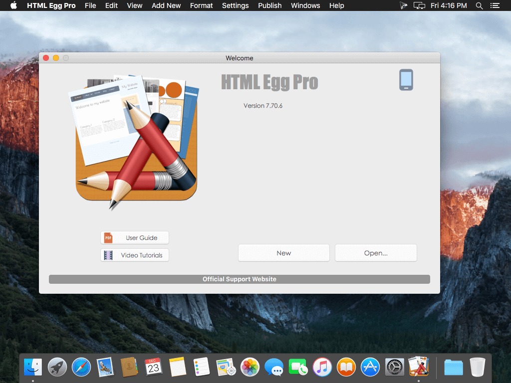Click the Spotlight search magnifier icon
511x383 pixels.
coord(479,5)
